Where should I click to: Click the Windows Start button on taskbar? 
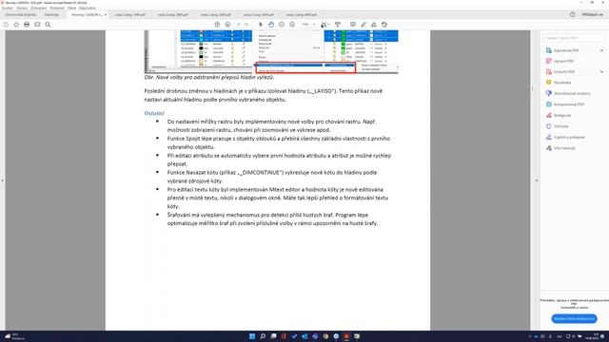252,336
